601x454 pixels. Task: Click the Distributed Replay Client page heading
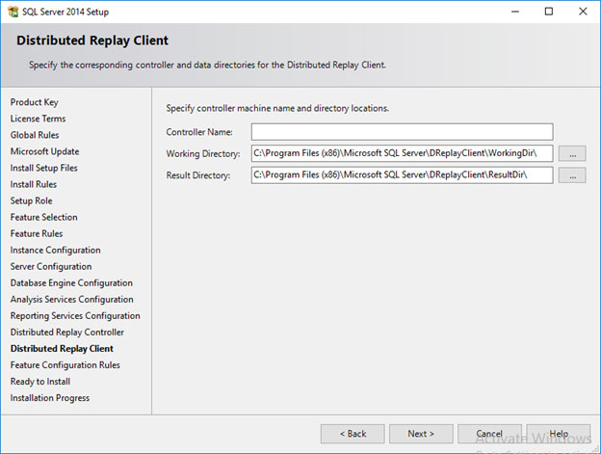pos(92,40)
